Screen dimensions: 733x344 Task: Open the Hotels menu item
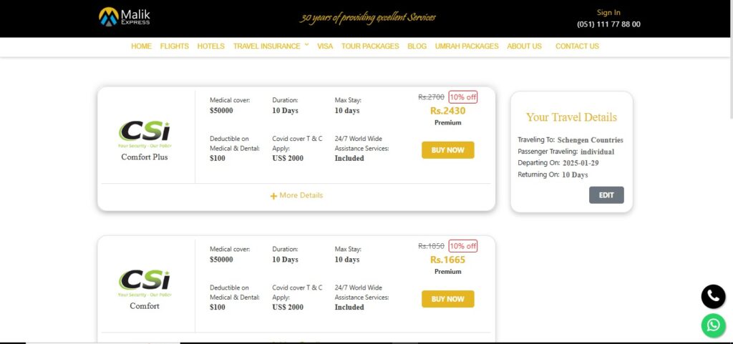click(x=211, y=46)
